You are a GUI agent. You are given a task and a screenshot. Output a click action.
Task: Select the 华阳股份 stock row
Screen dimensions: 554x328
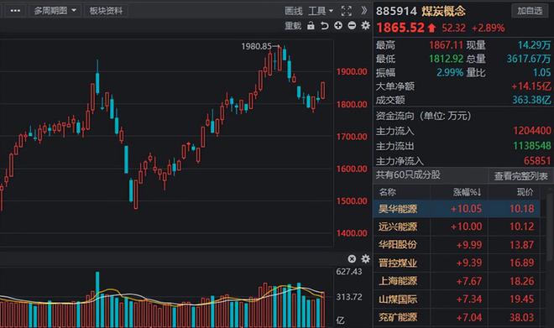coord(457,245)
